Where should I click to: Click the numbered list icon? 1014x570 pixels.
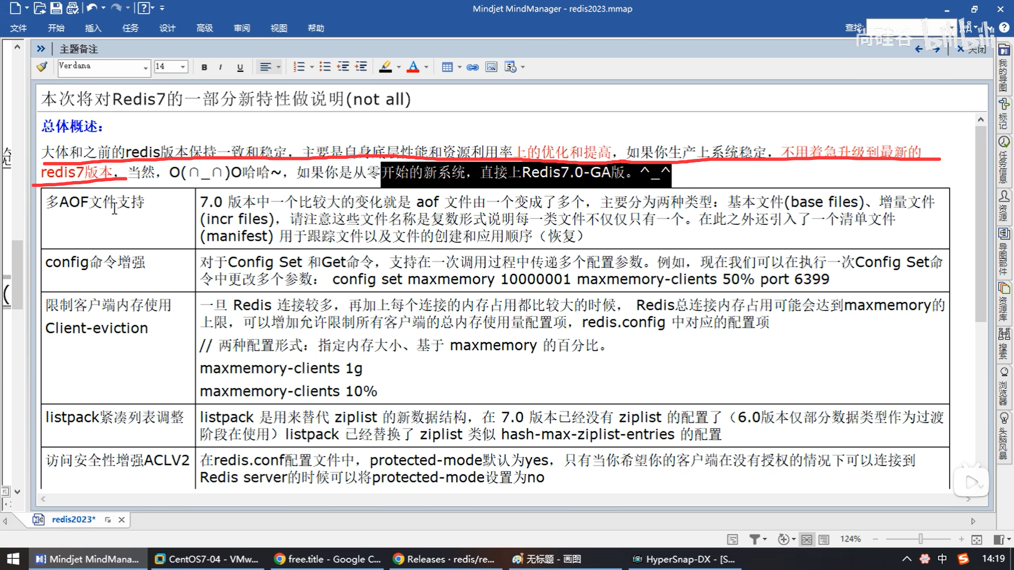(299, 67)
